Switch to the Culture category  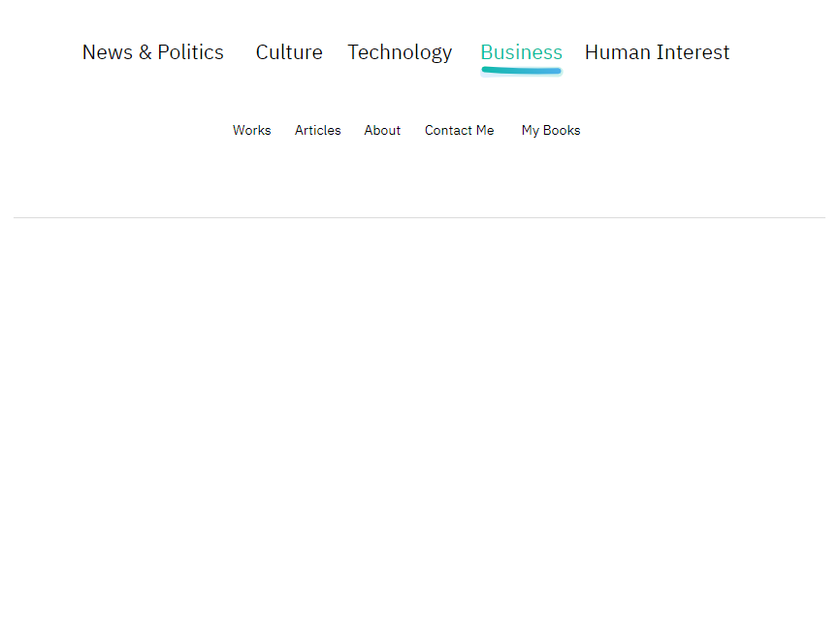click(289, 52)
